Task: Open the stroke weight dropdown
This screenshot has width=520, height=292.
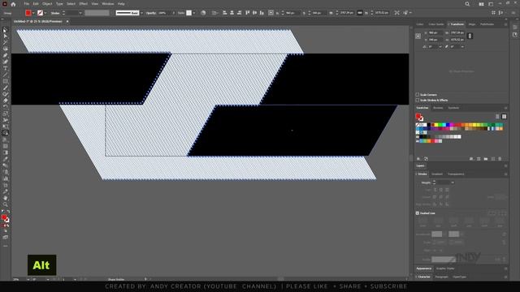Action: click(x=80, y=13)
